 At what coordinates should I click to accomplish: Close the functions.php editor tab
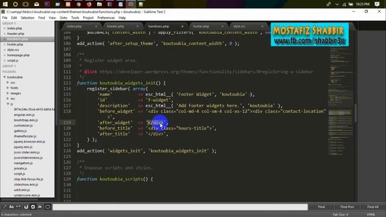[x=182, y=27]
